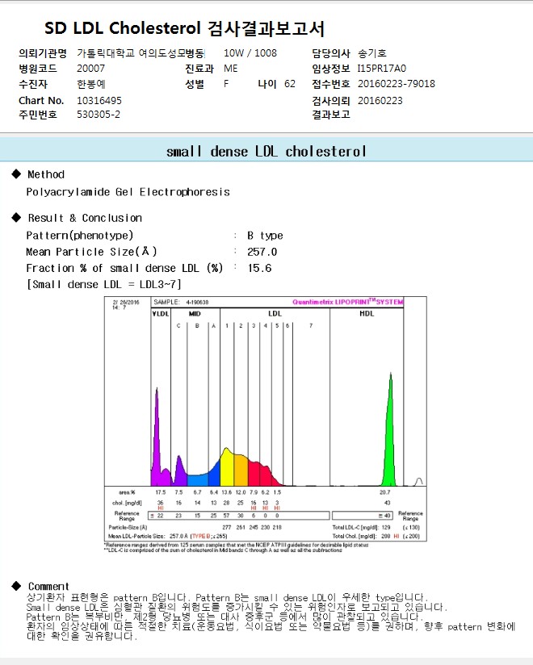
Task: Click the department value 'ME'
Action: pos(231,69)
